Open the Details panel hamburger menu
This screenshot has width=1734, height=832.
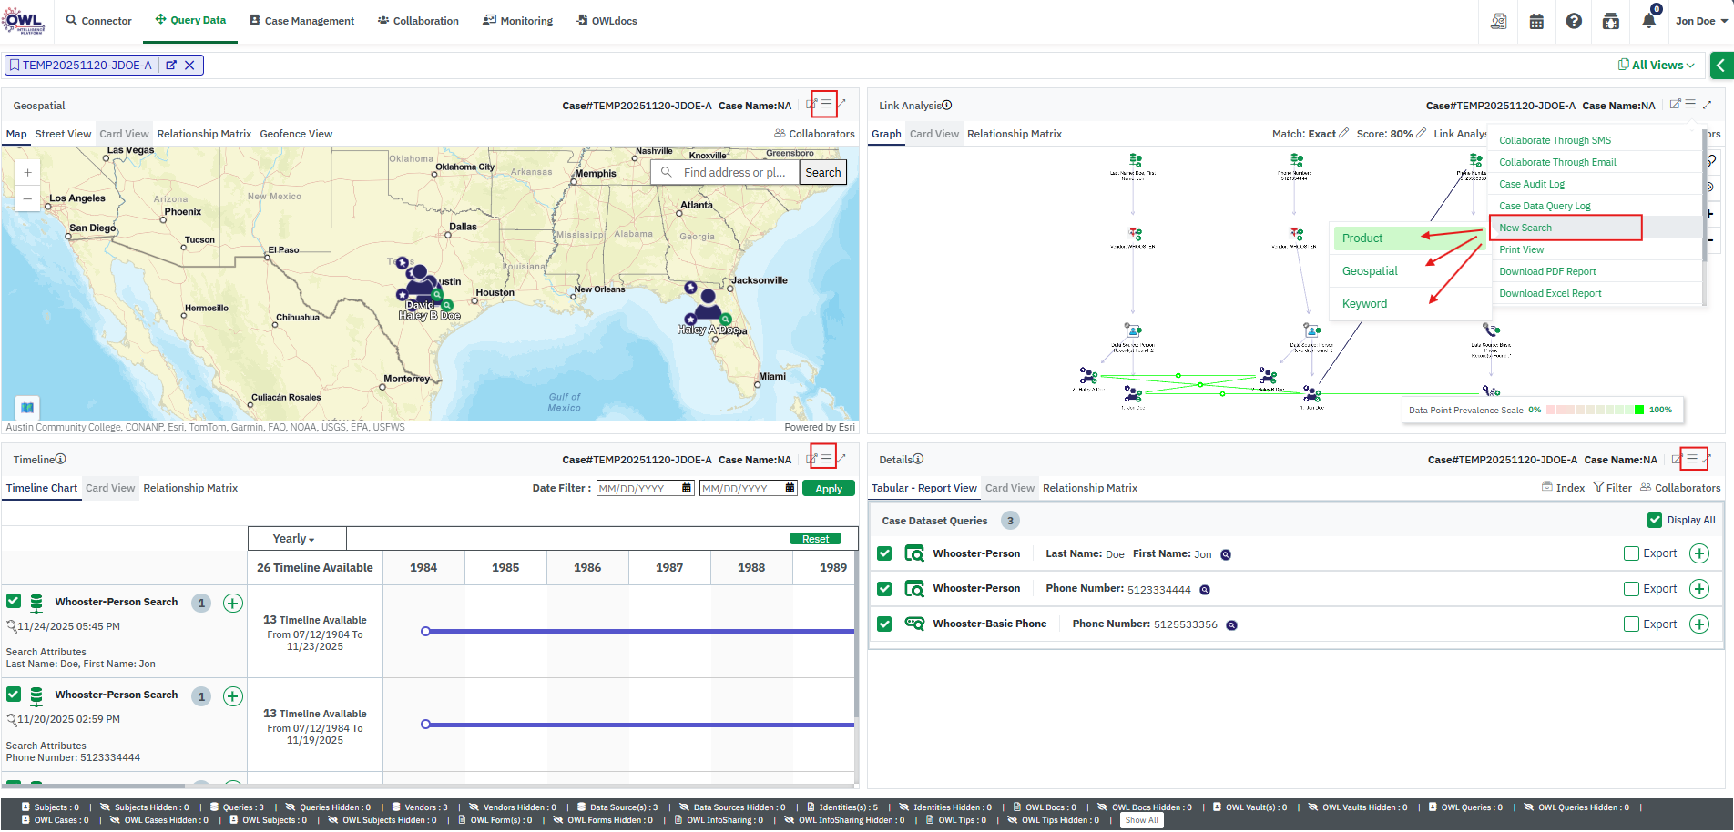1692,459
